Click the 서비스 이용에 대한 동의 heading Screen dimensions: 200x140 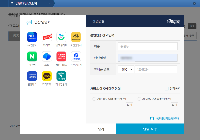click(x=105, y=89)
